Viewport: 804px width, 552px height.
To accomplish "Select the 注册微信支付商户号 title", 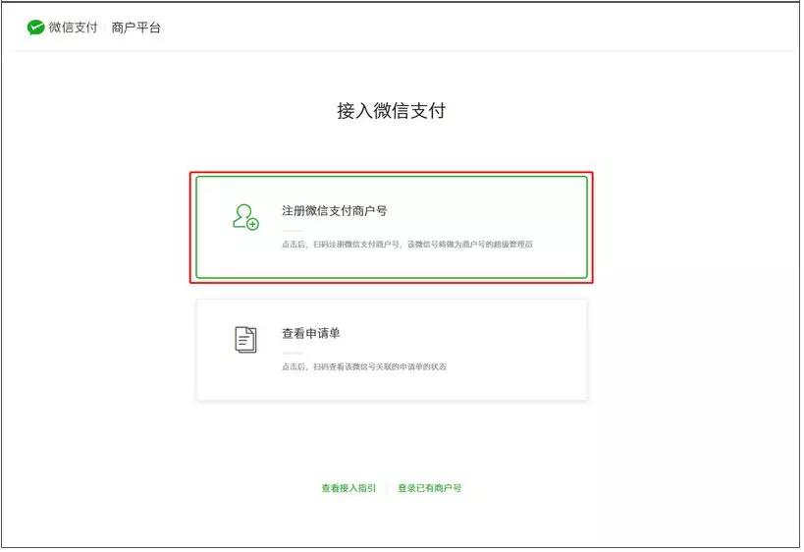I will click(335, 211).
